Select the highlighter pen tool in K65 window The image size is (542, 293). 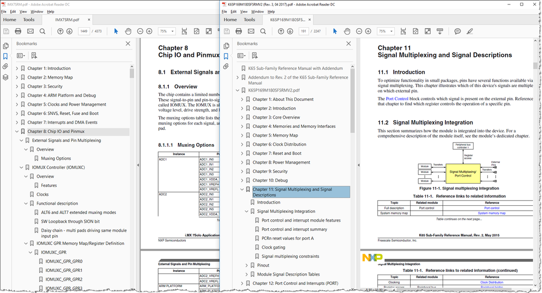point(469,31)
